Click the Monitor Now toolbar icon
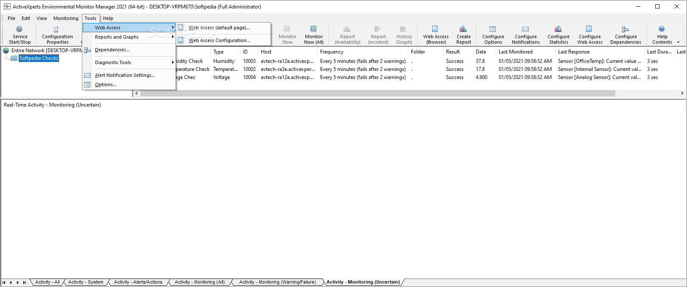Image resolution: width=687 pixels, height=287 pixels. tap(287, 29)
